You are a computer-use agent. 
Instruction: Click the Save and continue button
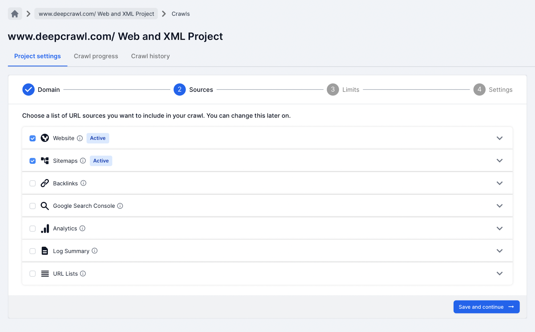point(487,307)
